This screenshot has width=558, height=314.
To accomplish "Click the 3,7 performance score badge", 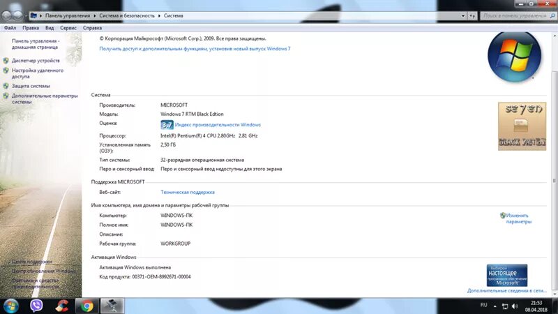I will coord(167,125).
